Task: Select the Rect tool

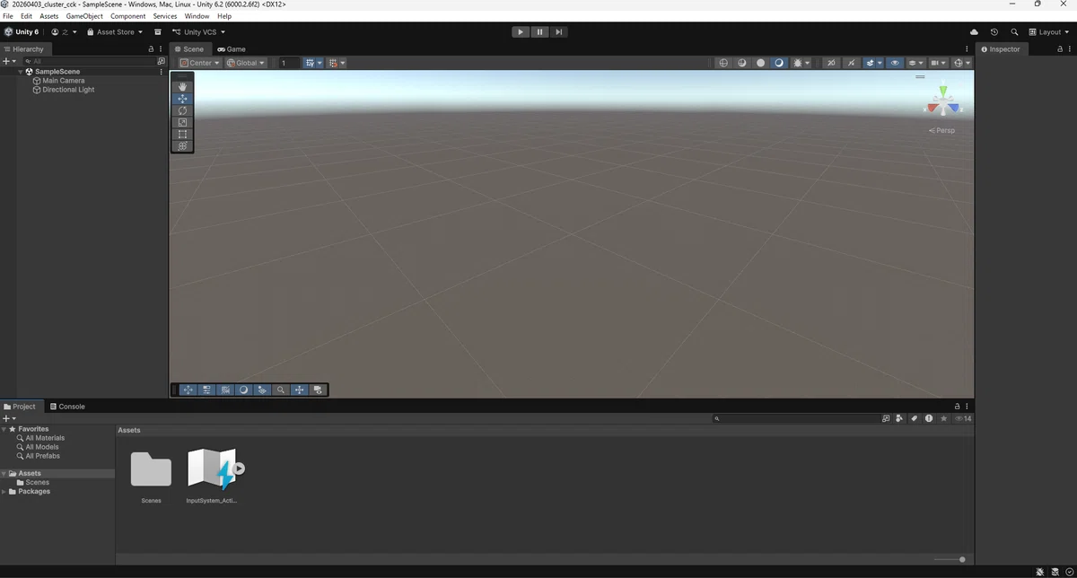Action: (x=182, y=134)
